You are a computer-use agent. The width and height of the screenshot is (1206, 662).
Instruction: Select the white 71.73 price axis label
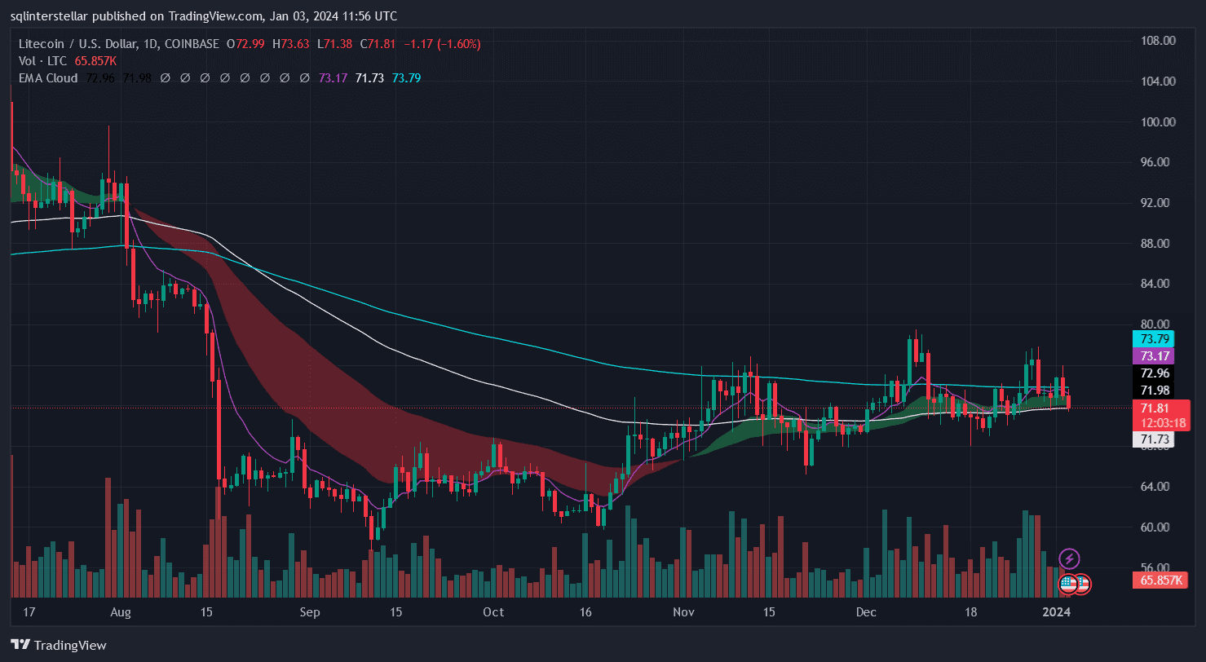1155,439
